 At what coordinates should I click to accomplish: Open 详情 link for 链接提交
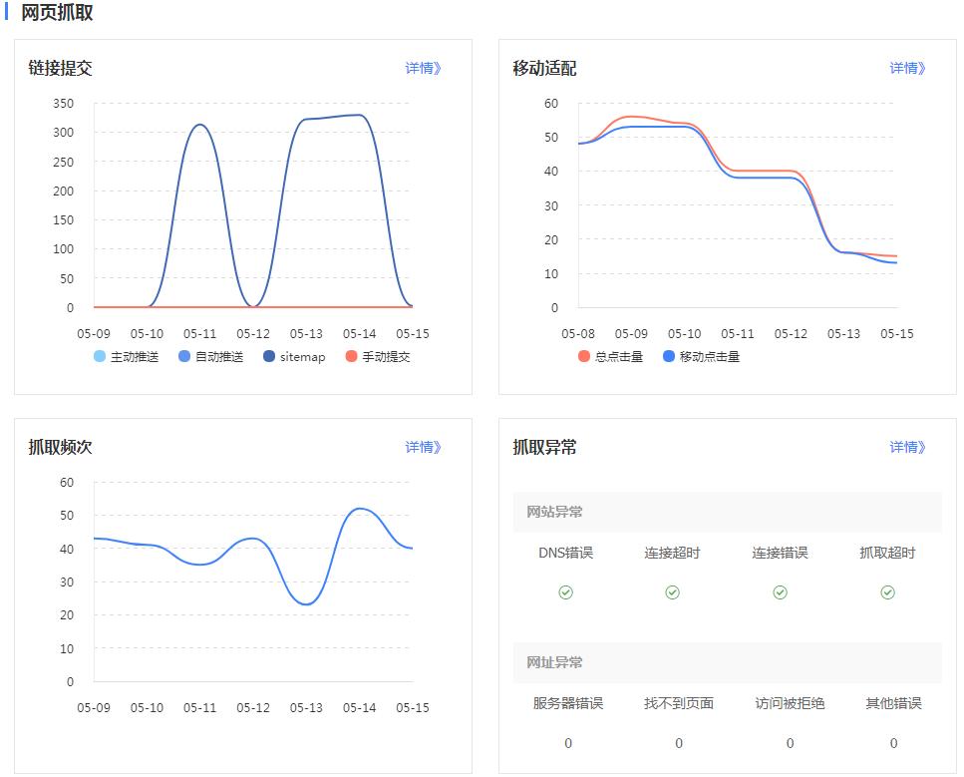tap(423, 68)
